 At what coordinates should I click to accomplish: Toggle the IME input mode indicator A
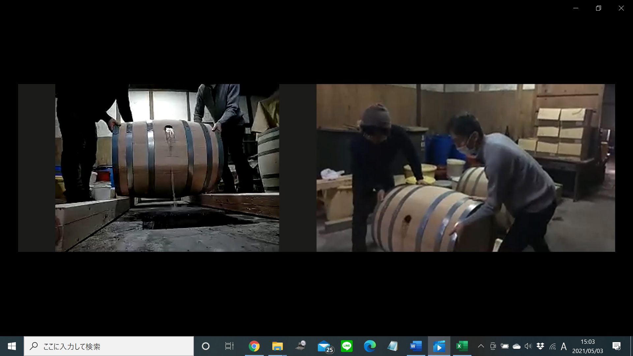[564, 346]
